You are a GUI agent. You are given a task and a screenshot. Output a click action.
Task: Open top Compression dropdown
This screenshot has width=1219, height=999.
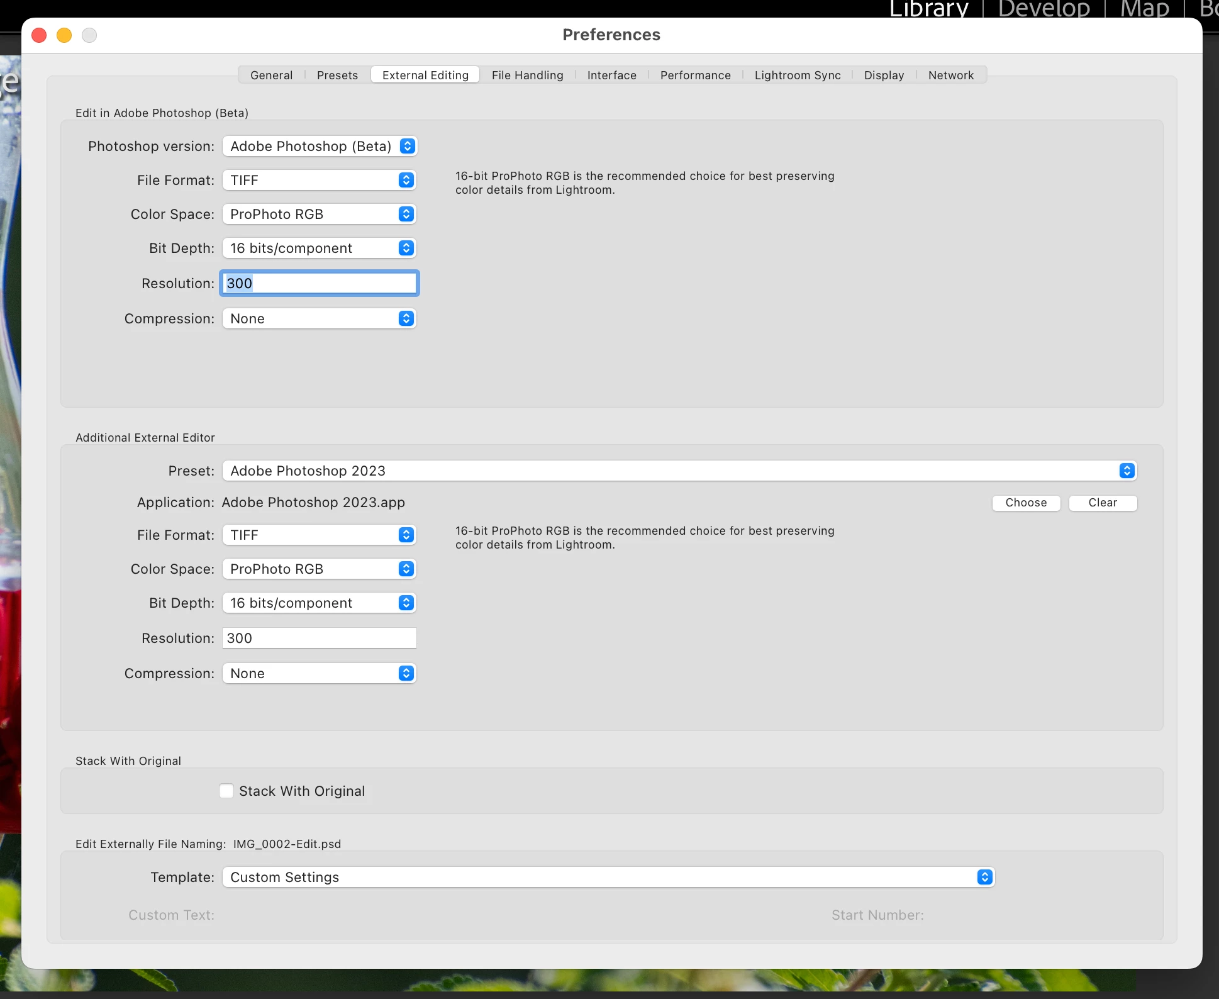click(x=320, y=318)
